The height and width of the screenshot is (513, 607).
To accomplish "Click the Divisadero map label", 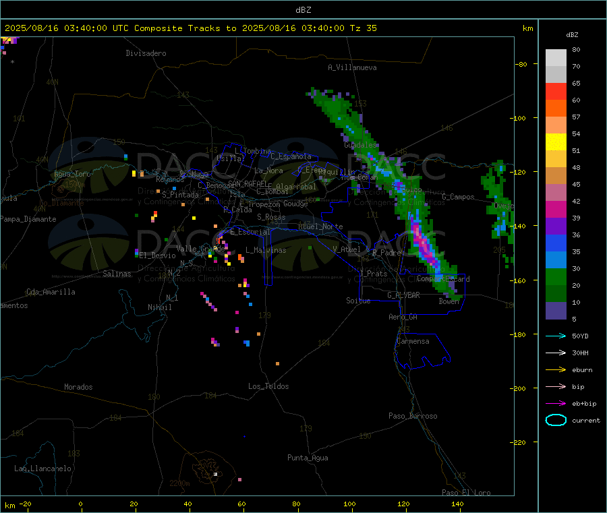I will 146,53.
